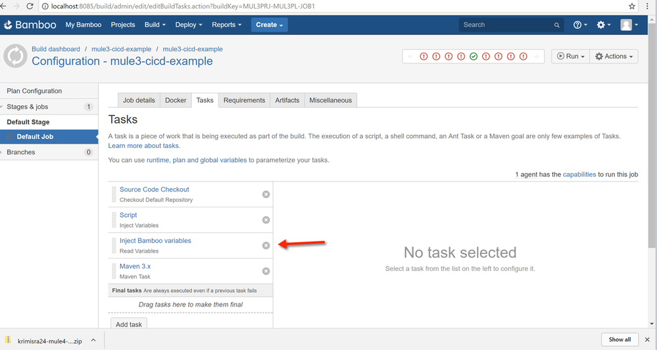
Task: Click the '1 agent' text
Action: 526,174
